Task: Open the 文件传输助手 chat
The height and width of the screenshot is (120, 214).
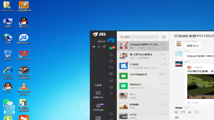Action: coord(143,76)
